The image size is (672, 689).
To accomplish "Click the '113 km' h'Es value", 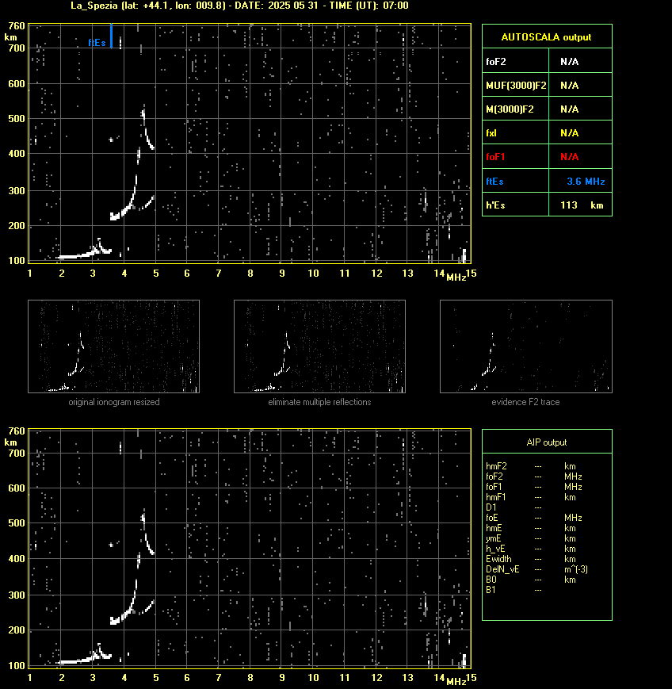I will coord(582,205).
